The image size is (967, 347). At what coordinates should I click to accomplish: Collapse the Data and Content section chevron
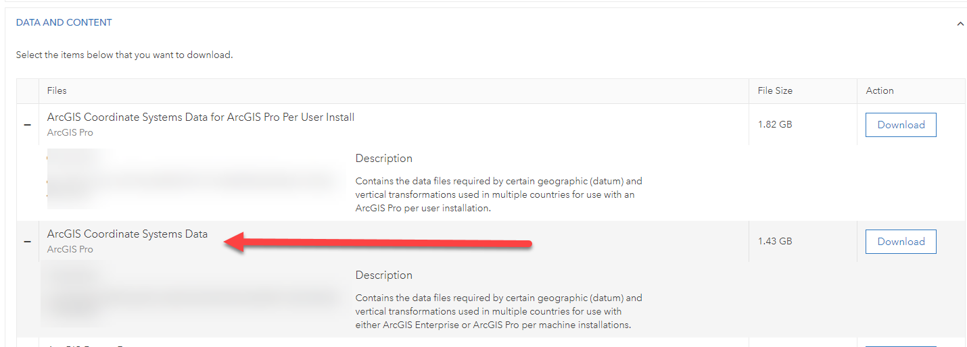point(960,24)
